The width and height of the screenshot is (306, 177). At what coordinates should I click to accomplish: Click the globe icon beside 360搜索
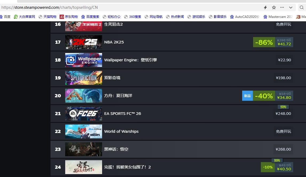tap(126, 17)
